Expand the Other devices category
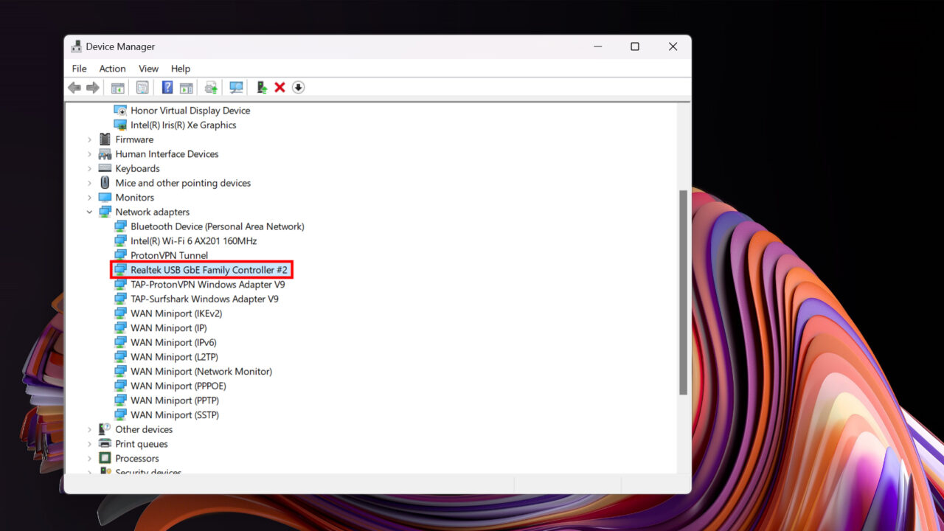Screen dimensions: 944x531 pos(89,429)
